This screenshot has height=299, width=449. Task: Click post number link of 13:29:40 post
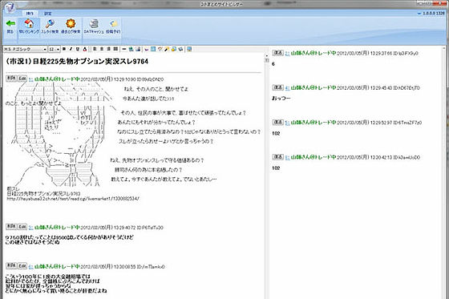pos(31,228)
